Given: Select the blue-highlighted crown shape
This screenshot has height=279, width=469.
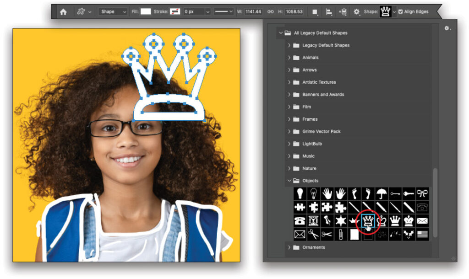Looking at the screenshot, I should (x=368, y=221).
